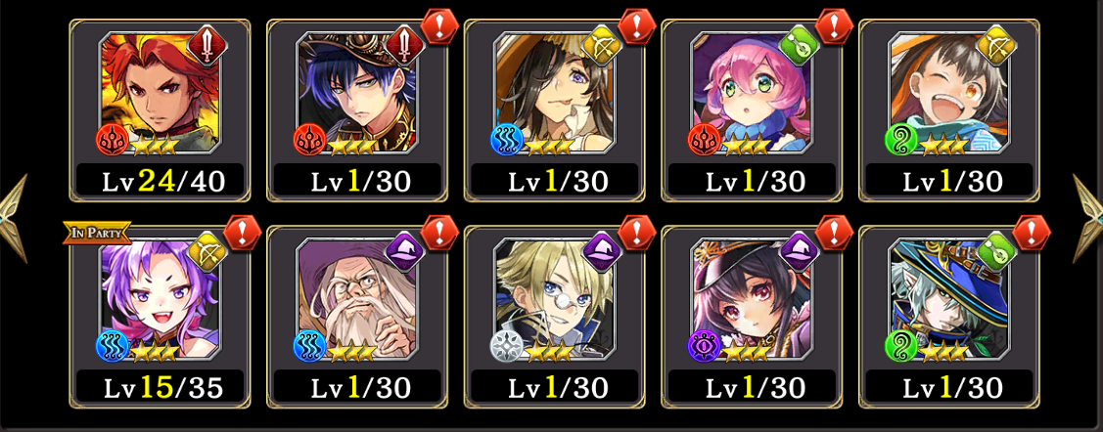The width and height of the screenshot is (1103, 432).
Task: Click water element icon on bearded wizard card
Action: pos(309,346)
